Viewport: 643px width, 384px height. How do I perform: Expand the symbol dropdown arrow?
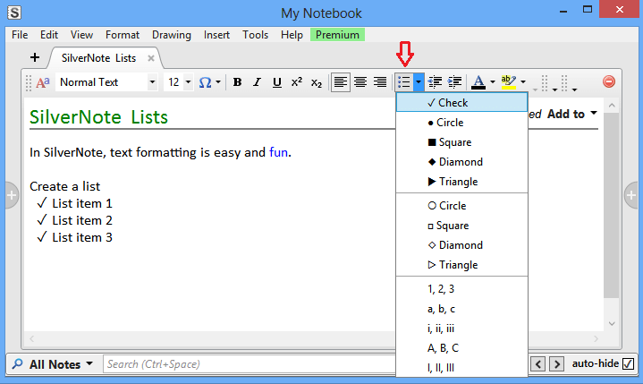click(x=218, y=82)
